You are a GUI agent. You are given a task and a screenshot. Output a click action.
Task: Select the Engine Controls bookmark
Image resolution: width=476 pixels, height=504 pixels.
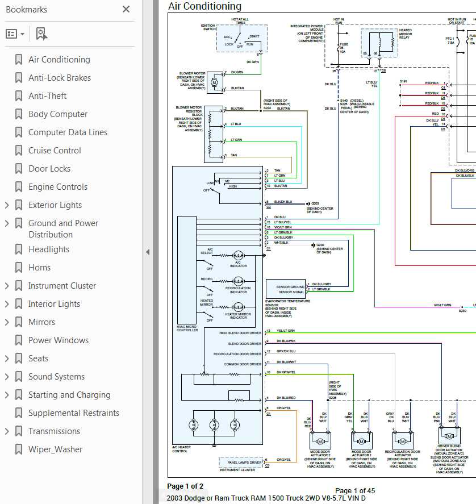[x=58, y=187]
